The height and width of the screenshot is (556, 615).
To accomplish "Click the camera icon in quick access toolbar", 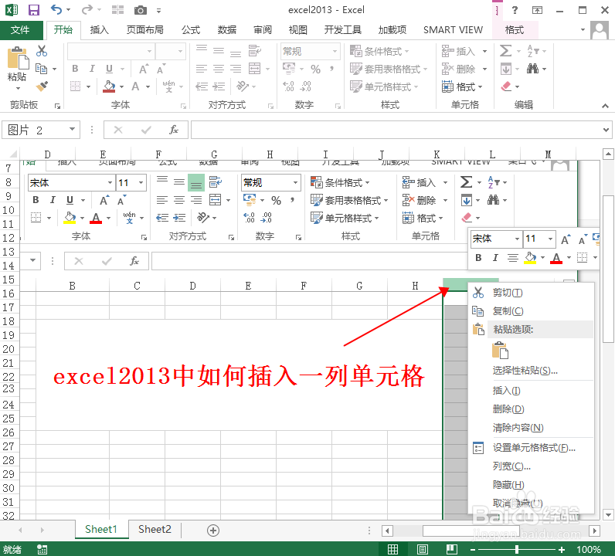I will point(140,10).
